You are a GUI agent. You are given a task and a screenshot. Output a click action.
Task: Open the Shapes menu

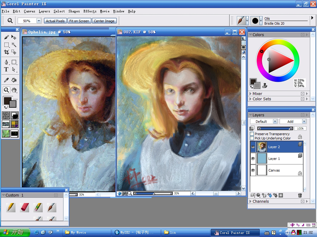[x=74, y=11]
